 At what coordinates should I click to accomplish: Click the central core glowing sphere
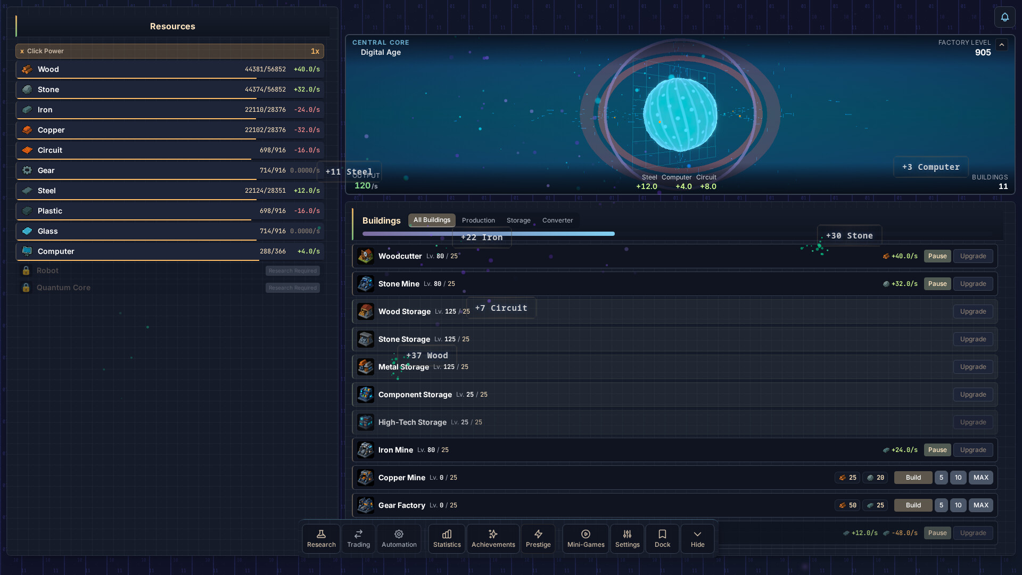click(x=680, y=114)
